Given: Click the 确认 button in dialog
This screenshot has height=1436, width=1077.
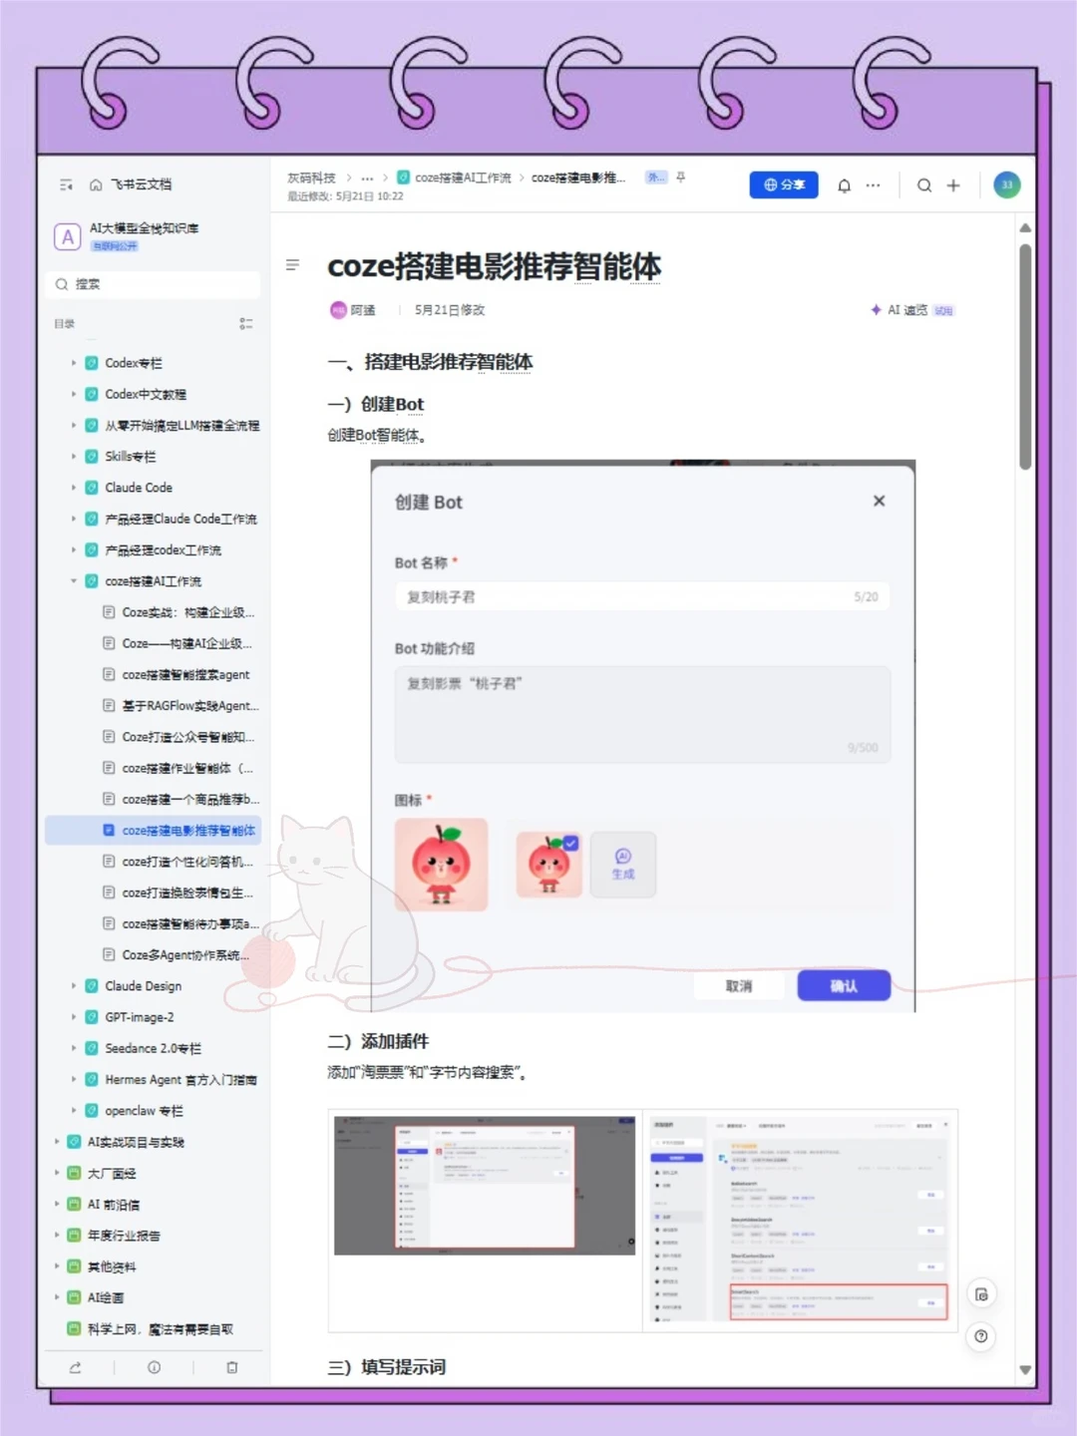Looking at the screenshot, I should coord(844,985).
